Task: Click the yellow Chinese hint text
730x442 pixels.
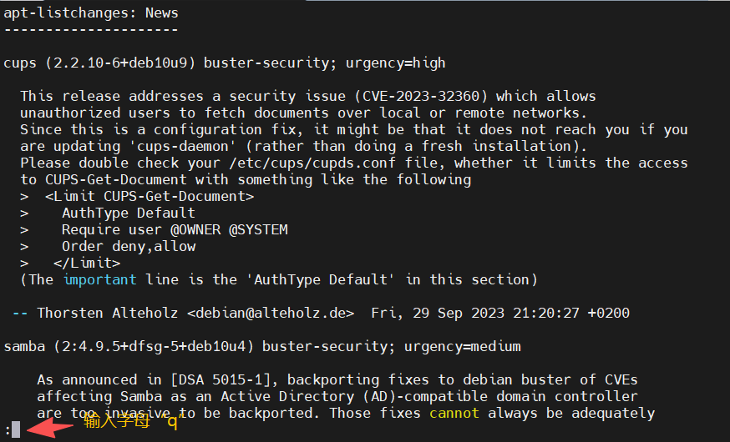Action: coord(131,421)
